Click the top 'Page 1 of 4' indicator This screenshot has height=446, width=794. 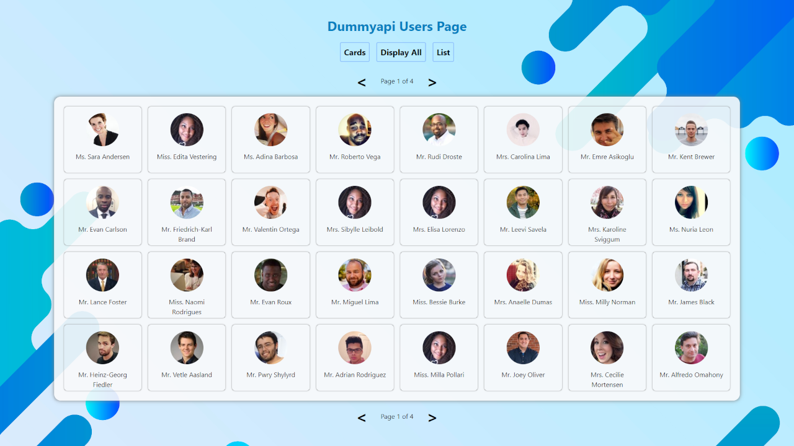tap(397, 82)
